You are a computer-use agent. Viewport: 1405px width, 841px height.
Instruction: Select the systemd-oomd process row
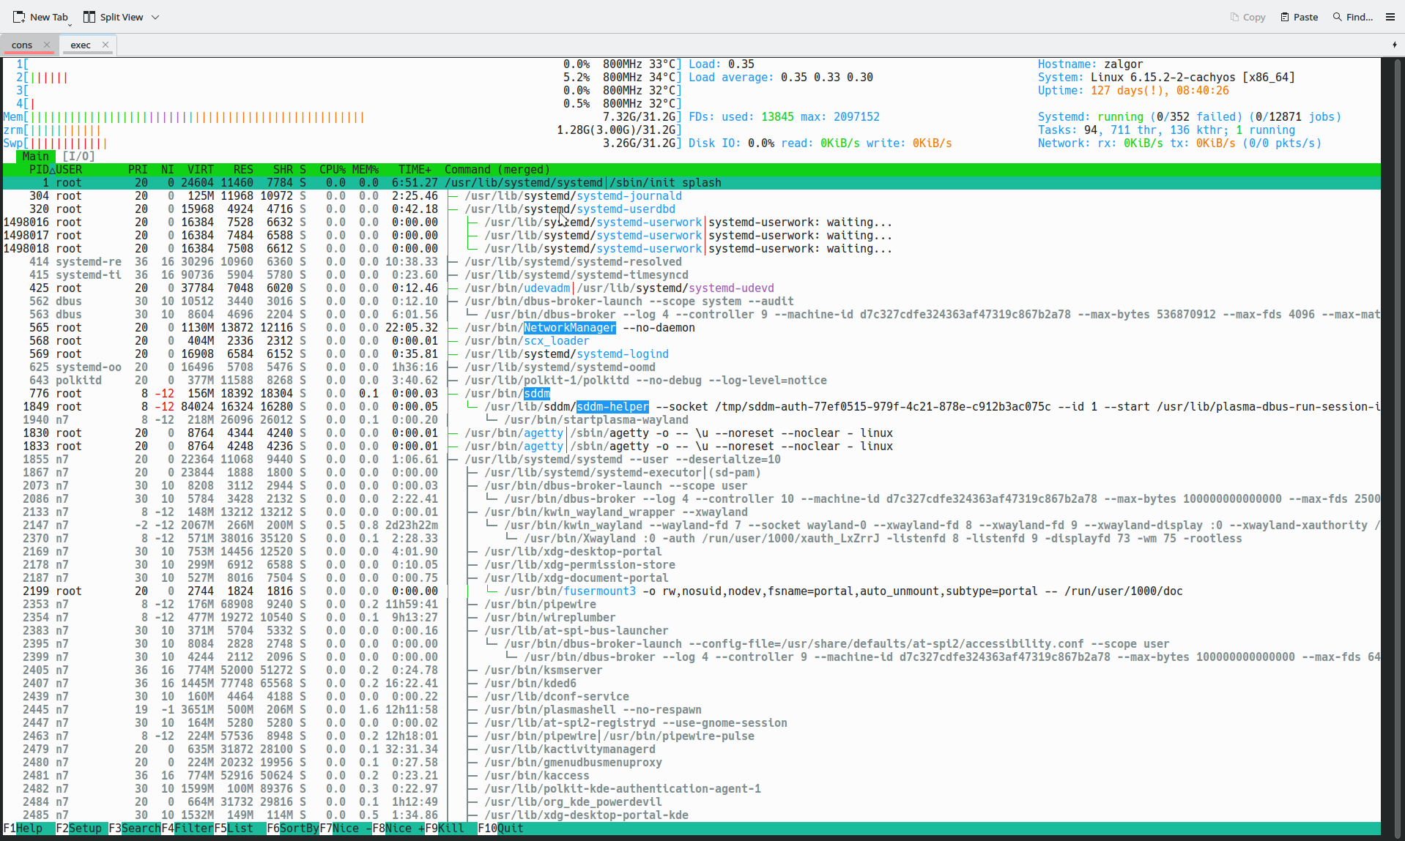tap(692, 367)
